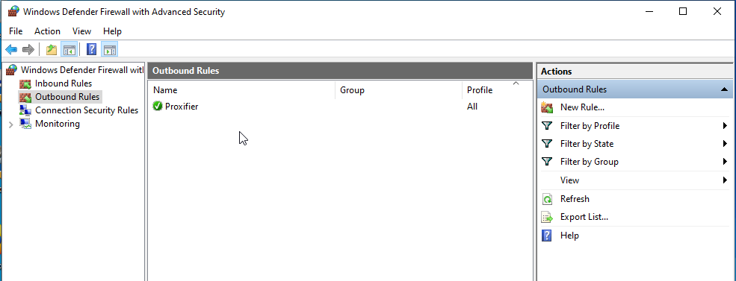Screen dimensions: 736x281
Task: Collapse the Outbound Rules actions section
Action: pos(724,89)
